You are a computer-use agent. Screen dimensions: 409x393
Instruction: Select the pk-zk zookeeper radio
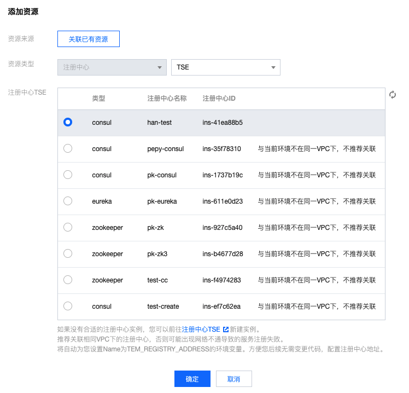pos(68,227)
